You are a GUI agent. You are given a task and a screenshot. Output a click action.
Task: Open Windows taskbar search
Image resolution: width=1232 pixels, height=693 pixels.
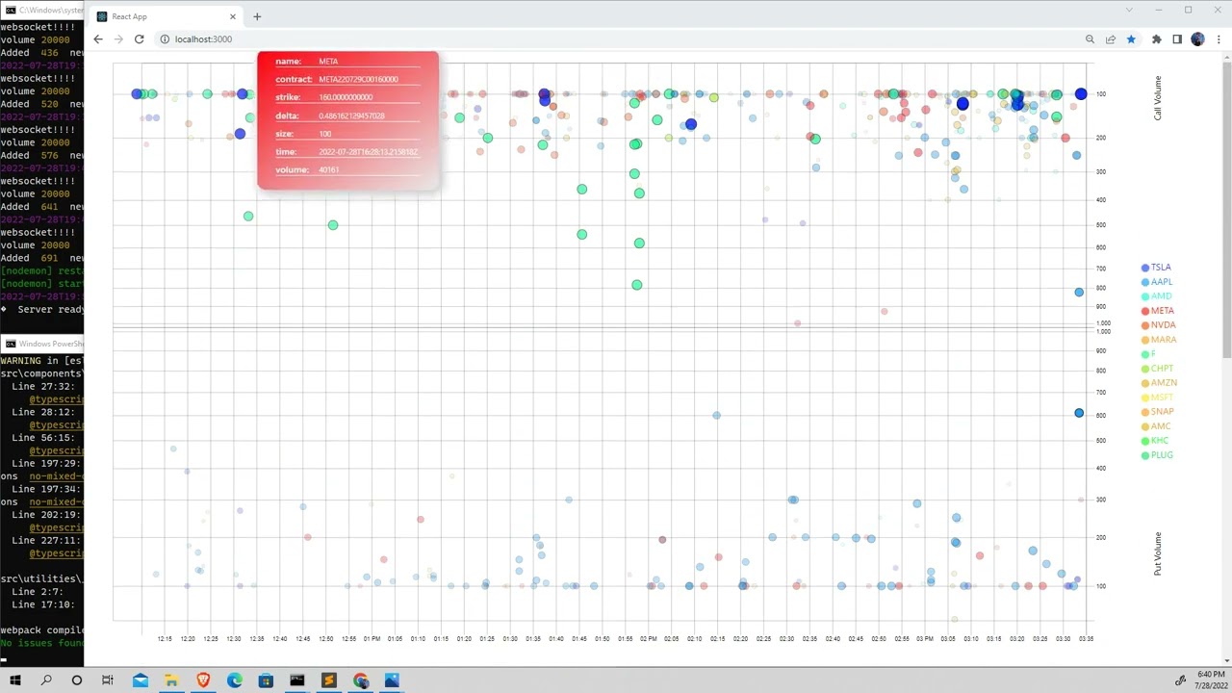tap(46, 680)
